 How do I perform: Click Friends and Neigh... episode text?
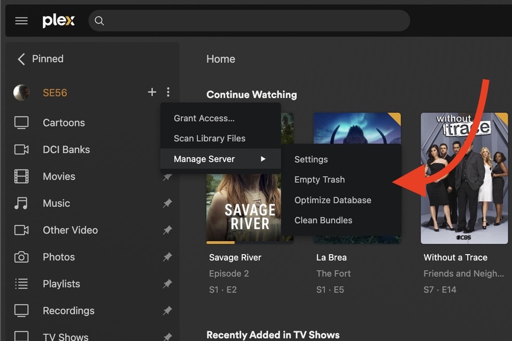tap(464, 274)
